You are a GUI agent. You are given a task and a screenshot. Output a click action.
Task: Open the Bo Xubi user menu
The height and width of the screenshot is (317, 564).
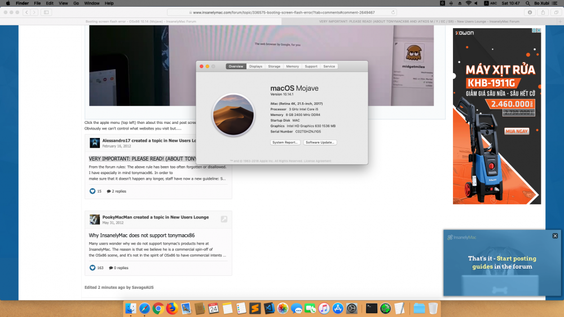(x=541, y=3)
